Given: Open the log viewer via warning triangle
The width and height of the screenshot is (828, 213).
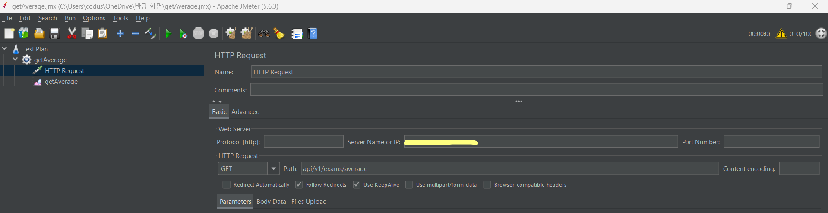Looking at the screenshot, I should 781,34.
